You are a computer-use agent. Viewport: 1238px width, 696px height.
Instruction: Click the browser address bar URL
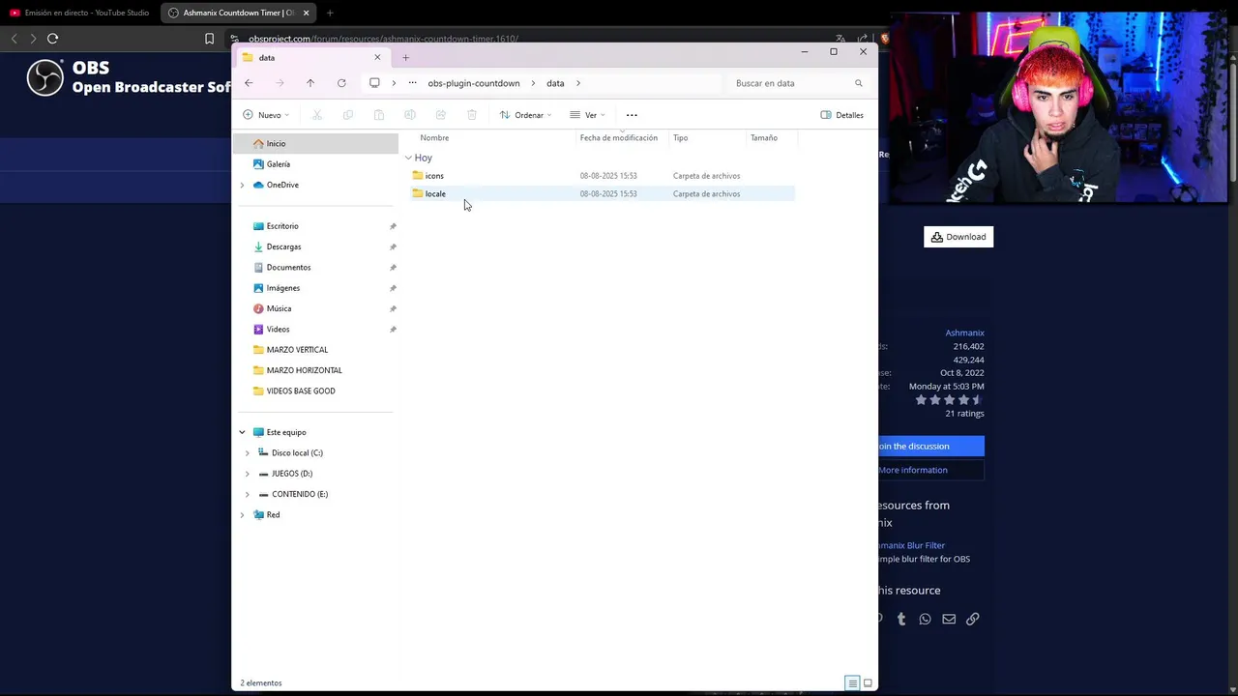click(x=383, y=39)
